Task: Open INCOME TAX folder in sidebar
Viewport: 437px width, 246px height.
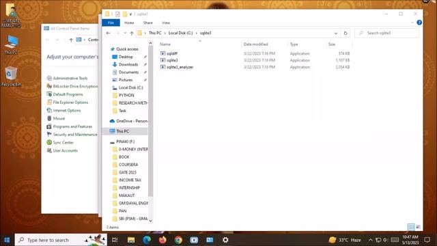Action: click(x=130, y=180)
